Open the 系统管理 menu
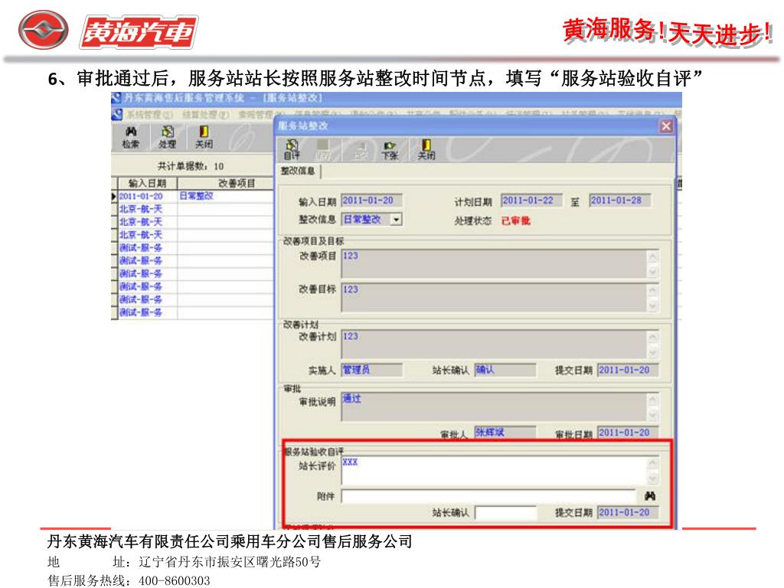Screen dimensions: 784x588 coord(149,115)
